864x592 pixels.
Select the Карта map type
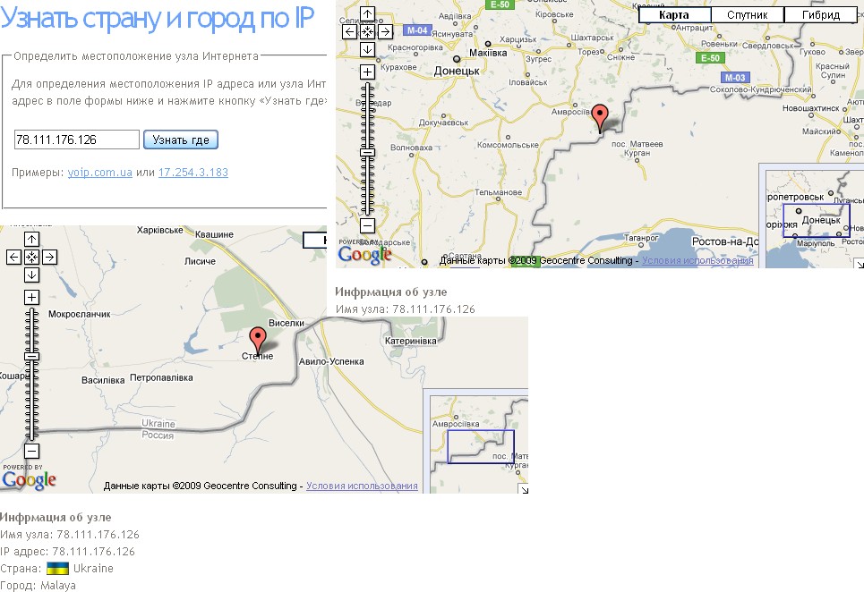(674, 15)
